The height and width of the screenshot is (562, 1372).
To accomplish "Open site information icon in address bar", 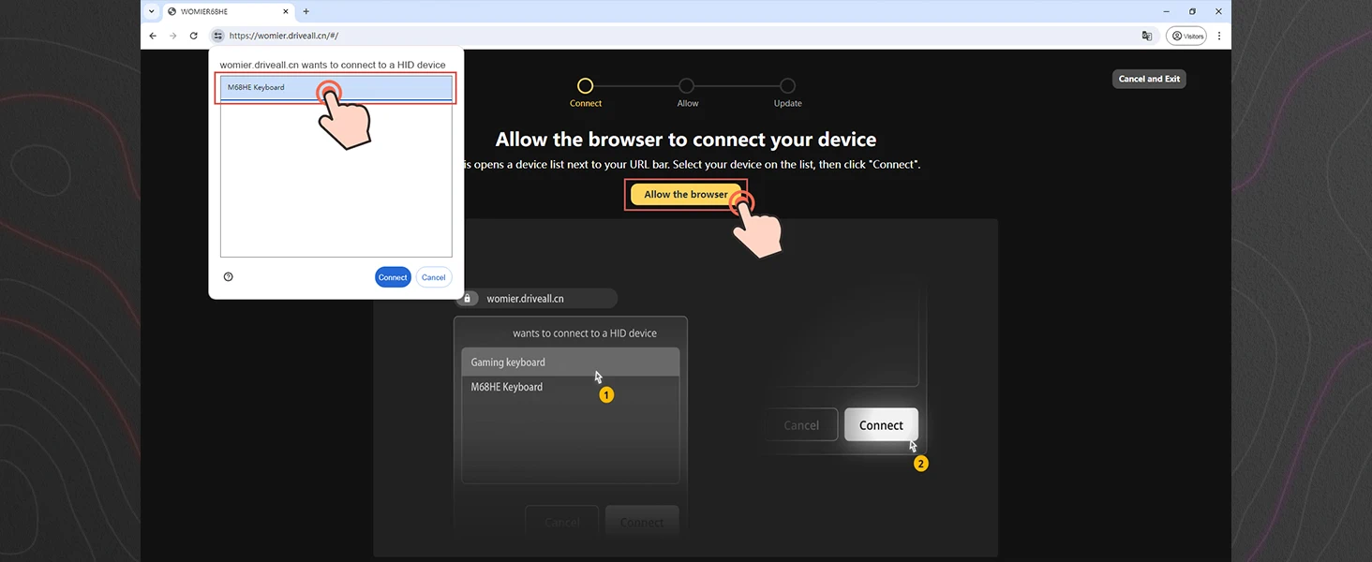I will click(x=217, y=36).
